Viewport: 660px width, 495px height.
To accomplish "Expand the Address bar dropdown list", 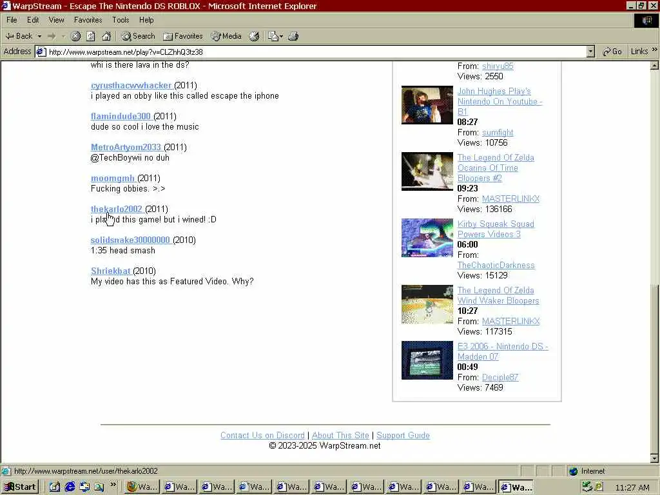I will coord(590,52).
